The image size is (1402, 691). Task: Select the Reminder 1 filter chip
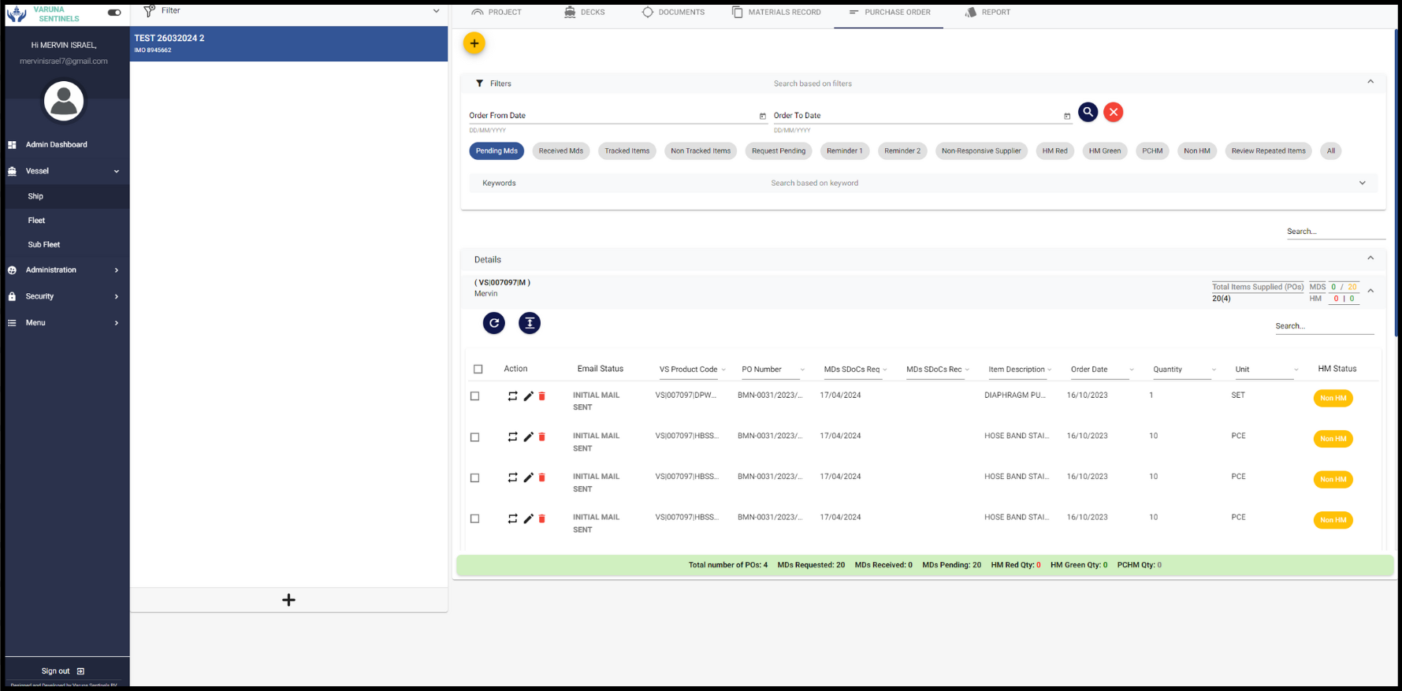tap(844, 151)
